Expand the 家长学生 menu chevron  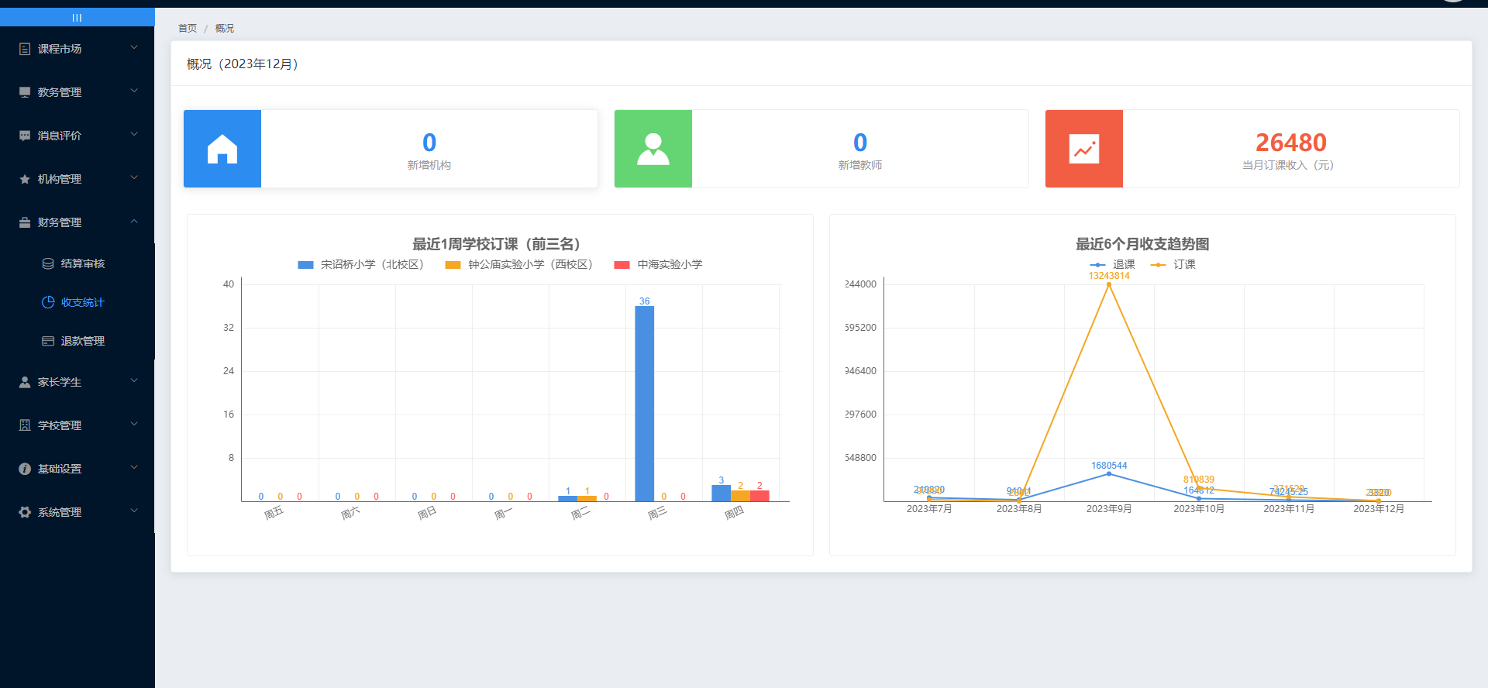click(x=134, y=381)
